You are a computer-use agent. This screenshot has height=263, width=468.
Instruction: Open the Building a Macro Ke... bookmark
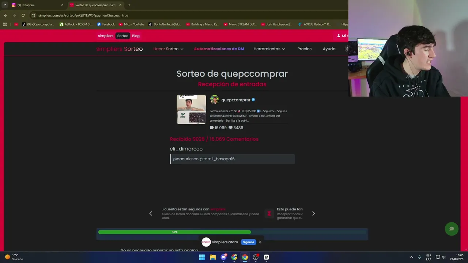203,24
